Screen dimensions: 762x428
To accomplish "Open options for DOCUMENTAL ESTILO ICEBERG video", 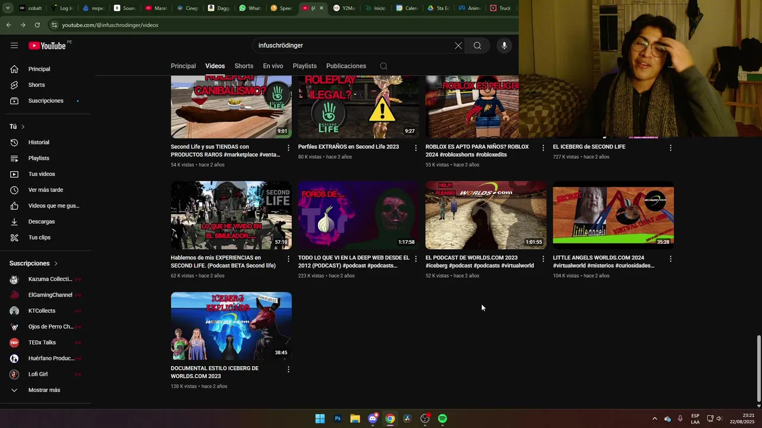I will pyautogui.click(x=289, y=369).
